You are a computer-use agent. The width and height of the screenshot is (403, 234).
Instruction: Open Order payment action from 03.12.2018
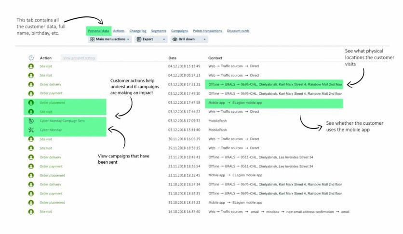coord(51,93)
